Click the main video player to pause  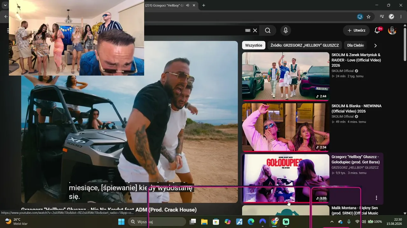129,122
